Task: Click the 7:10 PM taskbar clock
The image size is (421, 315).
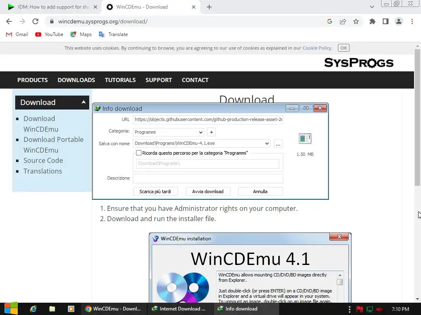Action: pos(400,309)
